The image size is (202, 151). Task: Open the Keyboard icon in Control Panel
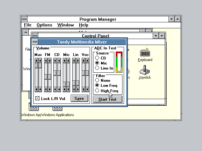(x=145, y=55)
